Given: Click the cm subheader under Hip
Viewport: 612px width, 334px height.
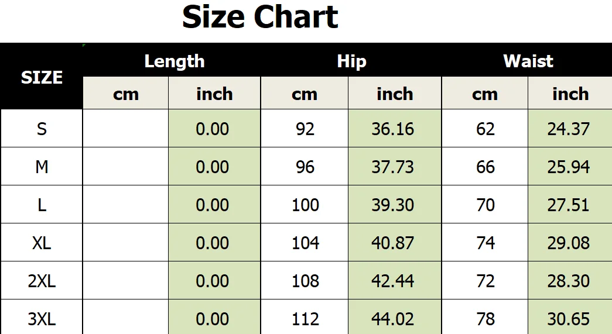Looking at the screenshot, I should pos(305,94).
